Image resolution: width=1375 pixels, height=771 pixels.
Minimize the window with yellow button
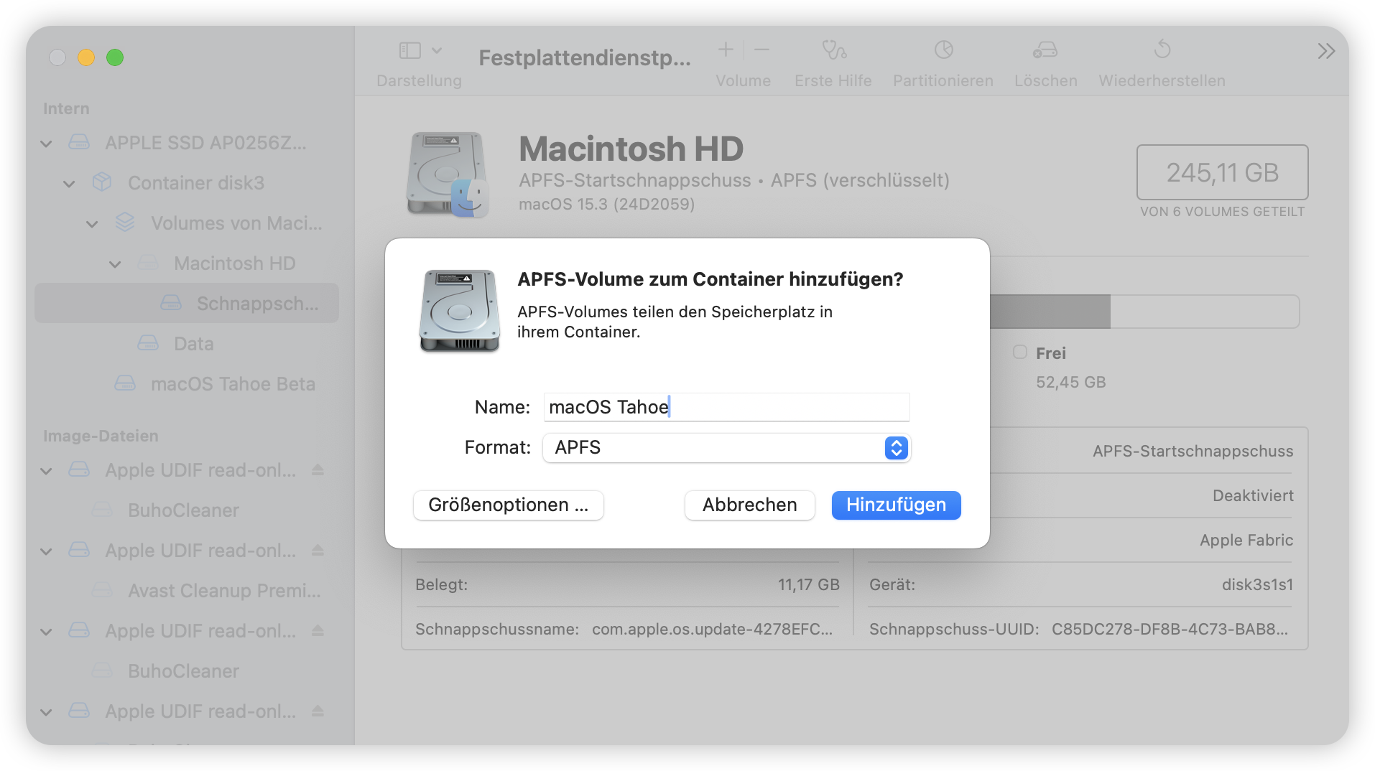tap(86, 57)
